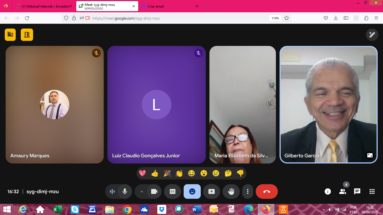This screenshot has height=215, width=383.
Task: Toggle the microphone on or off
Action: 125,191
